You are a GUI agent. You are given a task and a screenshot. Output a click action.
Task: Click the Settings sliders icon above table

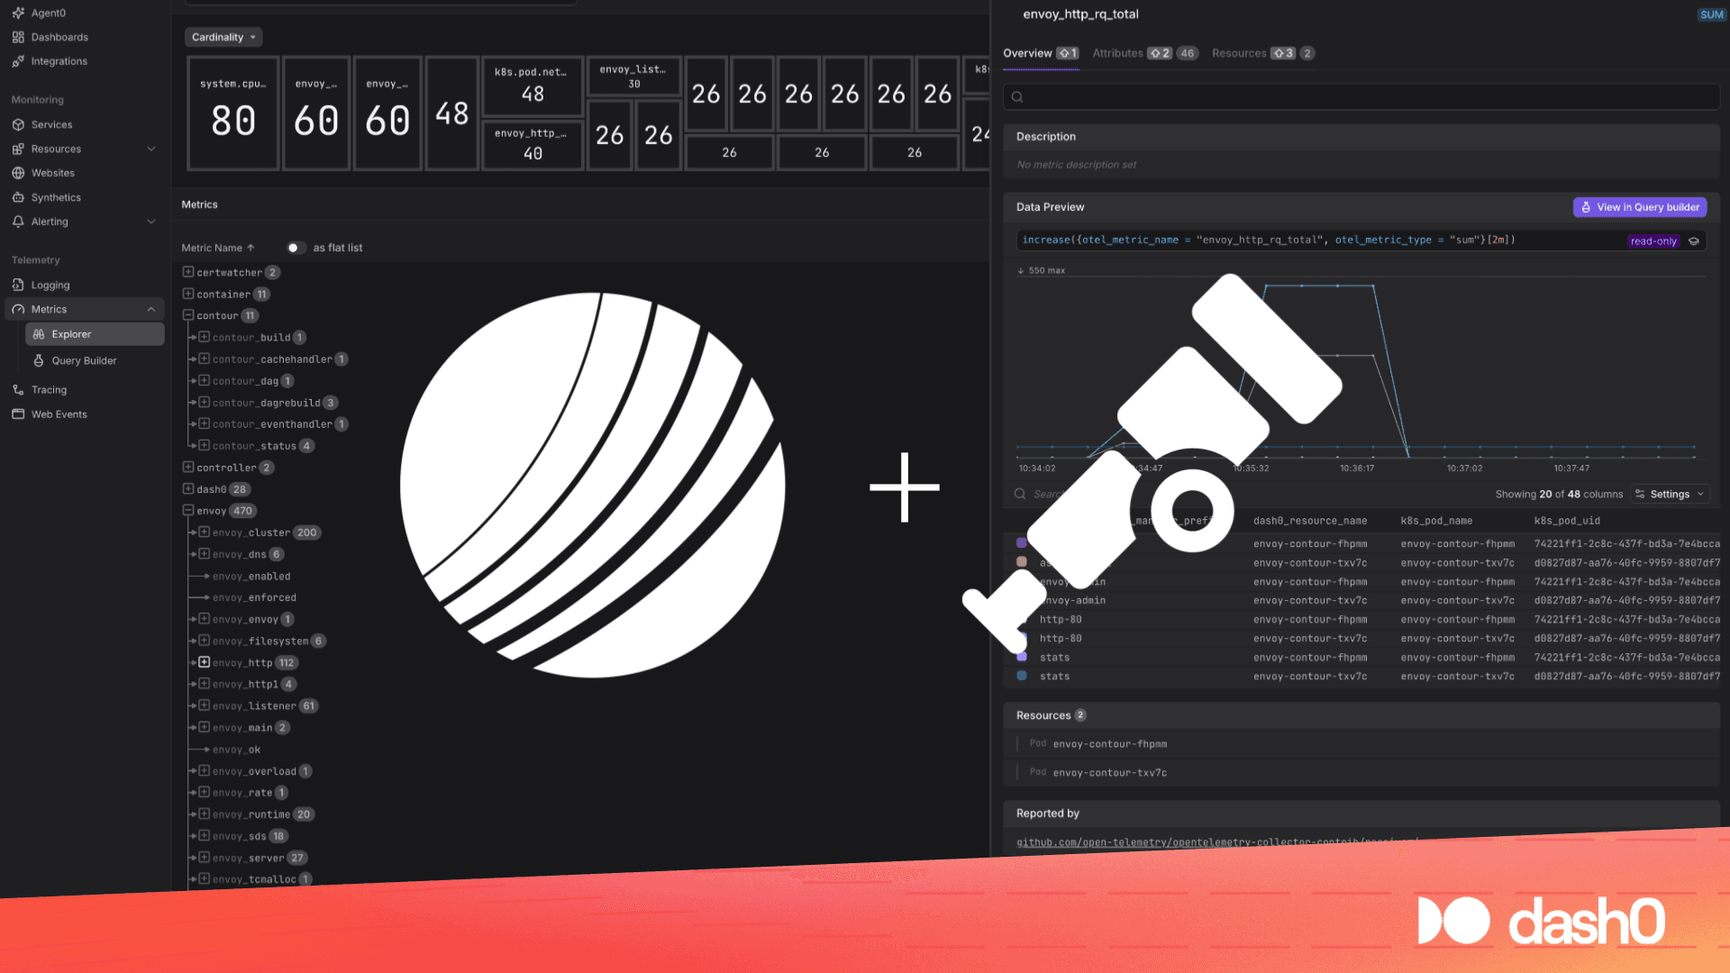click(1640, 494)
